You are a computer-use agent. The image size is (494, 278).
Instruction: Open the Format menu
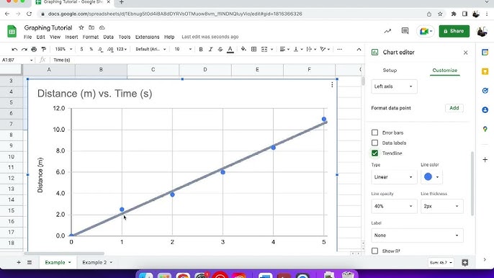pyautogui.click(x=91, y=37)
